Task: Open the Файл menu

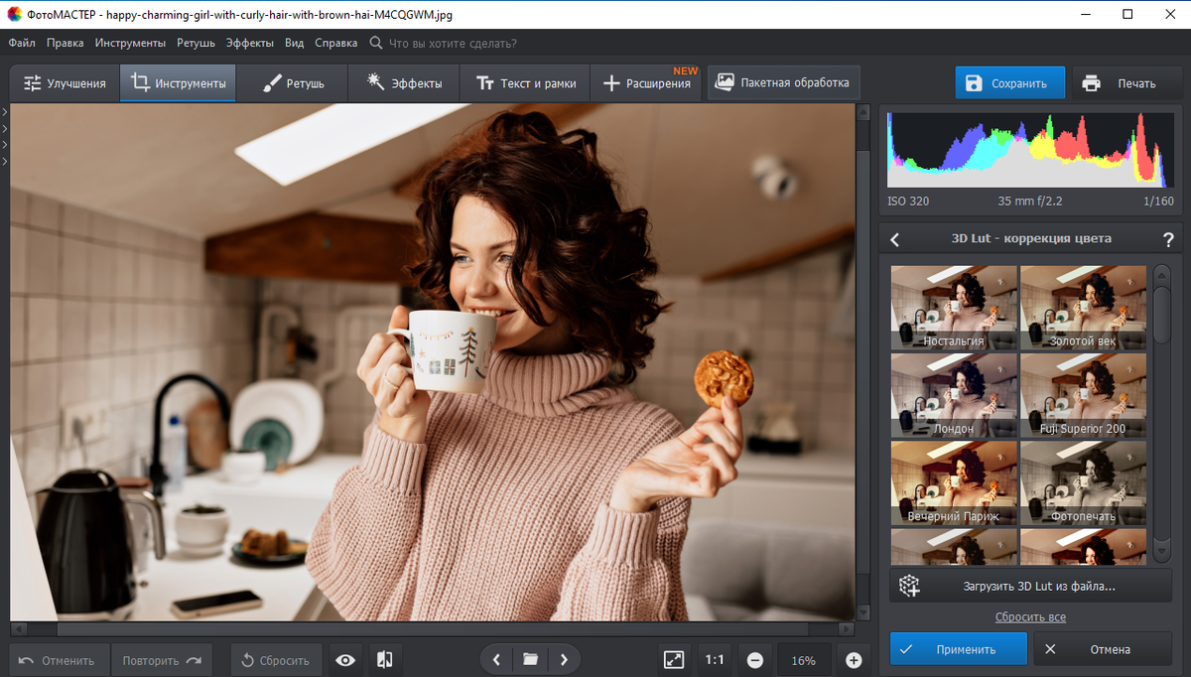Action: click(22, 43)
